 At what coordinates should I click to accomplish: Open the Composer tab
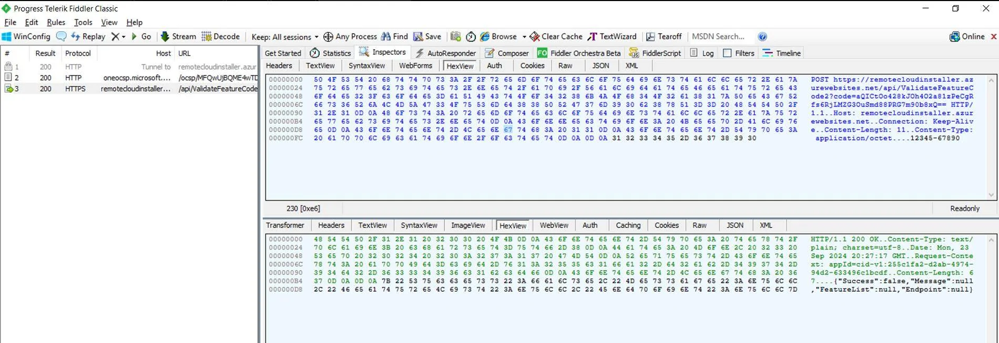point(507,53)
